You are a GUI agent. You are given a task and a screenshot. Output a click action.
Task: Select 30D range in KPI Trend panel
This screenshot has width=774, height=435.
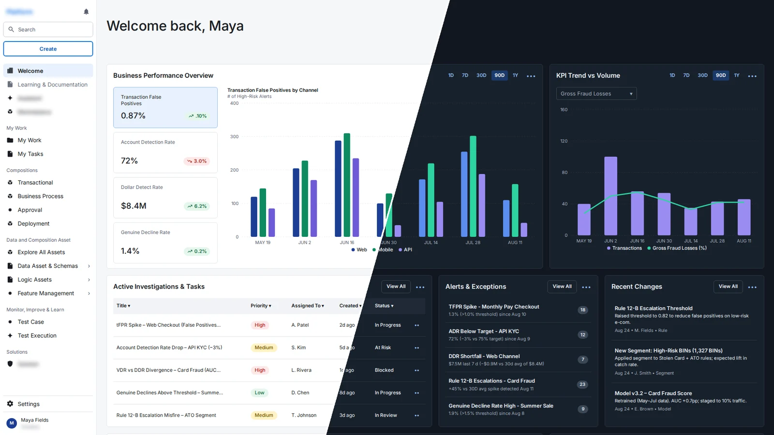coord(702,75)
